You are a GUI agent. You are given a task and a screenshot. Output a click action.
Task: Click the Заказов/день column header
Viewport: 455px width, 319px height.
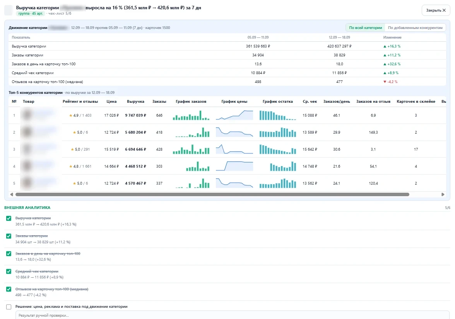click(x=337, y=102)
